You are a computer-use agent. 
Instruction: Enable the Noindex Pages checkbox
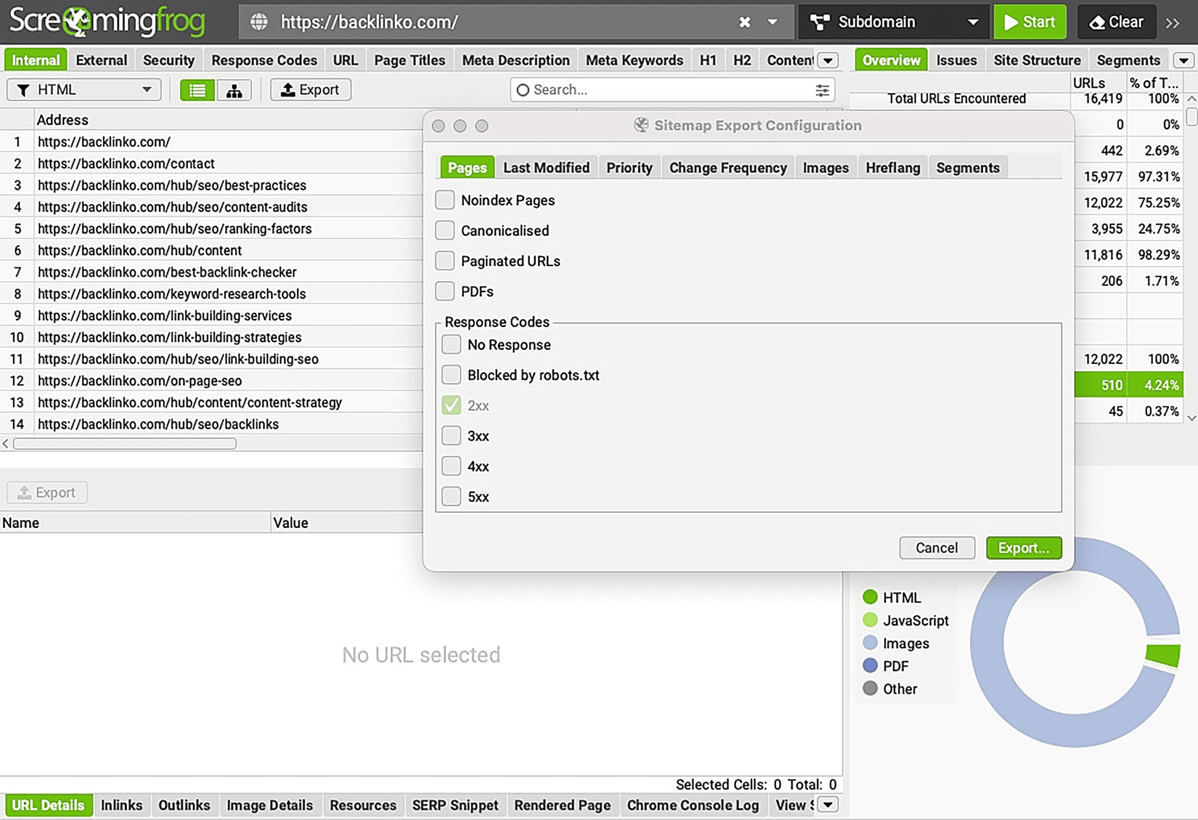(446, 200)
